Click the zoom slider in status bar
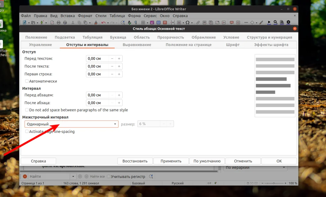 click(x=274, y=183)
